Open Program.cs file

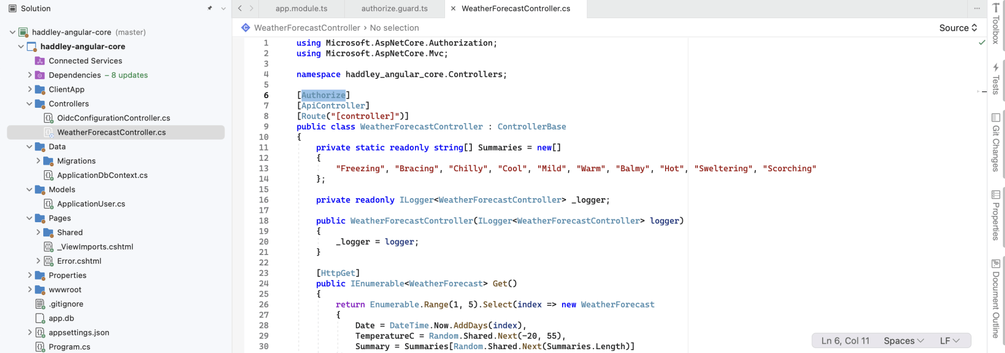click(70, 347)
